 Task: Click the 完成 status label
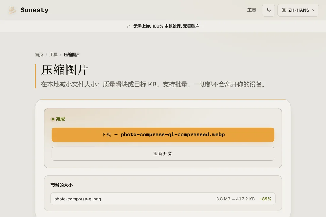tap(60, 119)
